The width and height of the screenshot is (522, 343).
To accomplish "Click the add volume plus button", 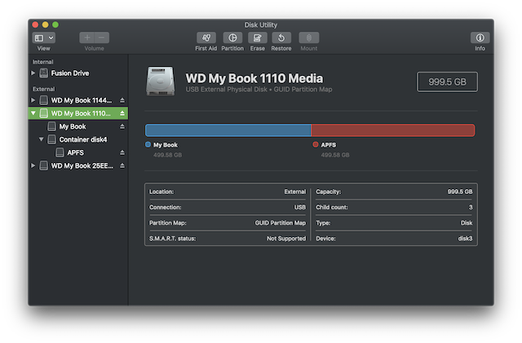I will pos(87,38).
